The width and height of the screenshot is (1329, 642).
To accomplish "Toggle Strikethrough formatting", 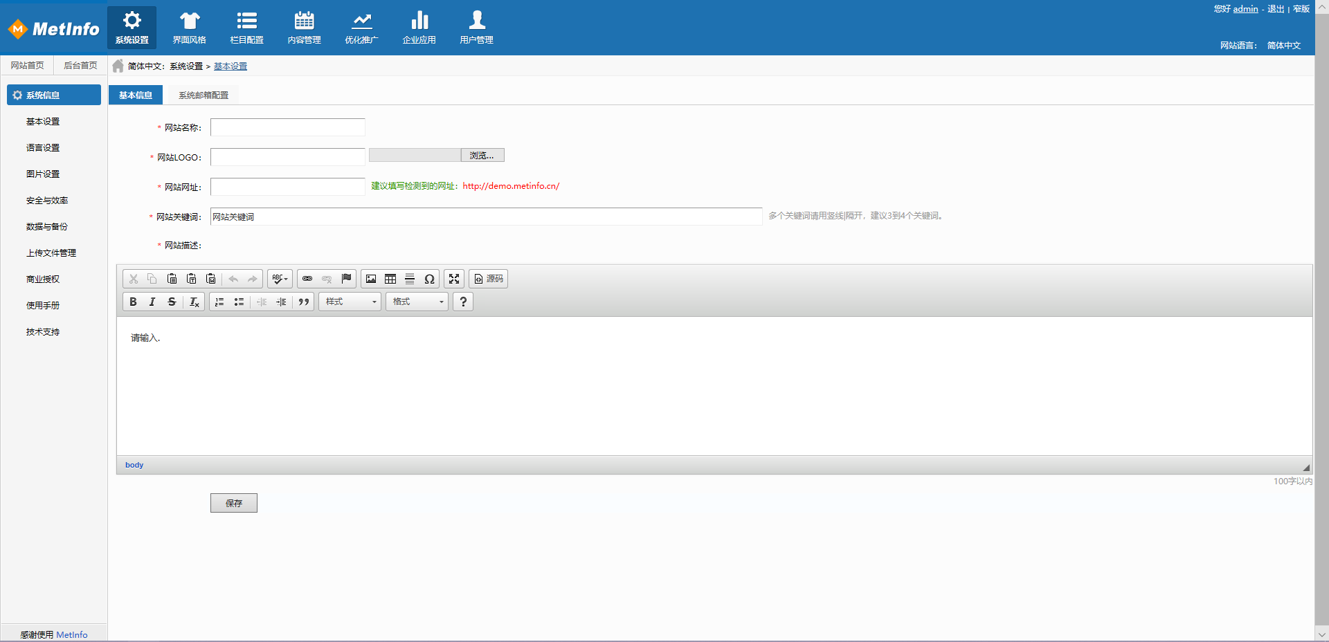I will point(172,302).
